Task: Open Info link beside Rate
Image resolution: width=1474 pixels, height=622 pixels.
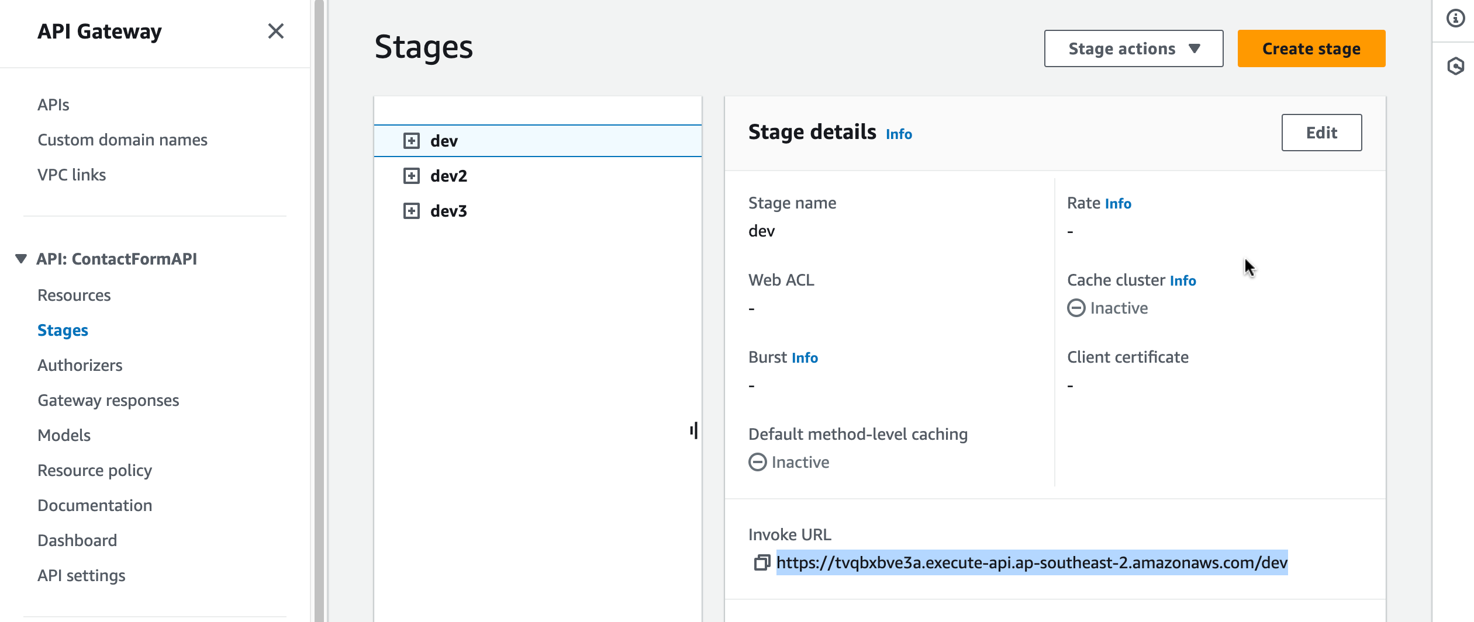Action: click(x=1118, y=204)
